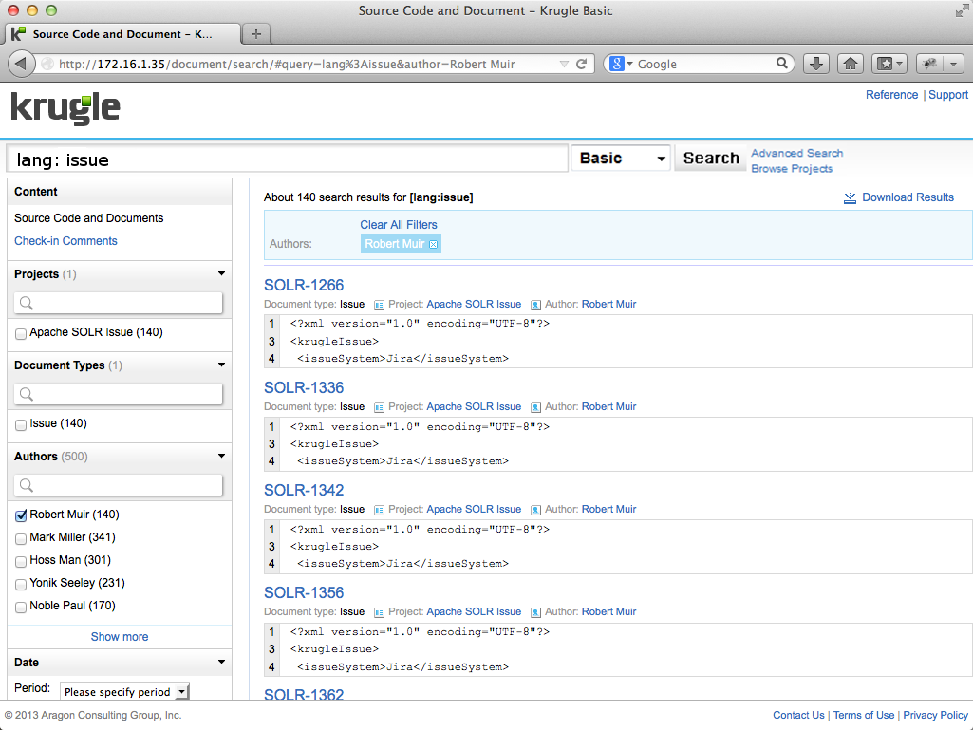Remove Robert Muir filter with x icon

pos(433,245)
